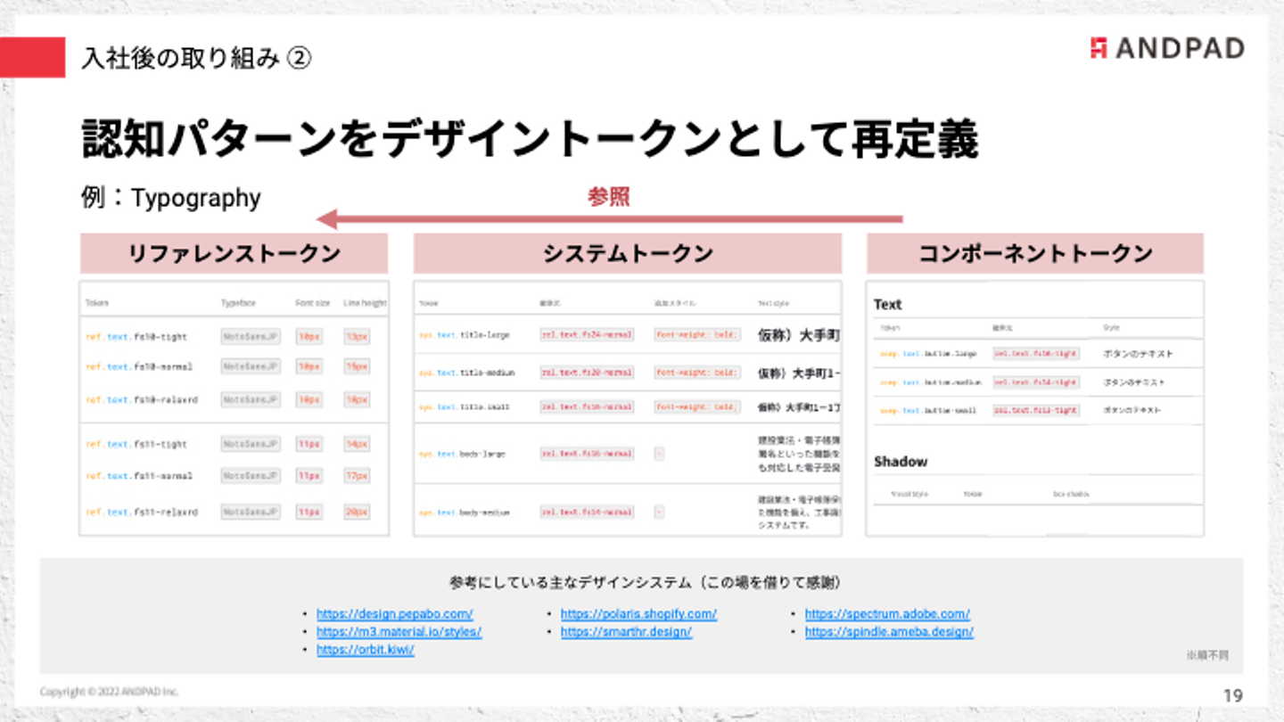The height and width of the screenshot is (722, 1284).
Task: Select the ref.text.fs10-tight token row
Action: (x=234, y=337)
